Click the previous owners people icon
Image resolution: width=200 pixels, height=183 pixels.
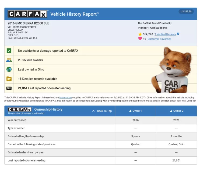click(x=9, y=60)
